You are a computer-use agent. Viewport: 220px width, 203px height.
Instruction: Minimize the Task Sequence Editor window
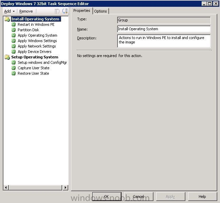click(204, 4)
